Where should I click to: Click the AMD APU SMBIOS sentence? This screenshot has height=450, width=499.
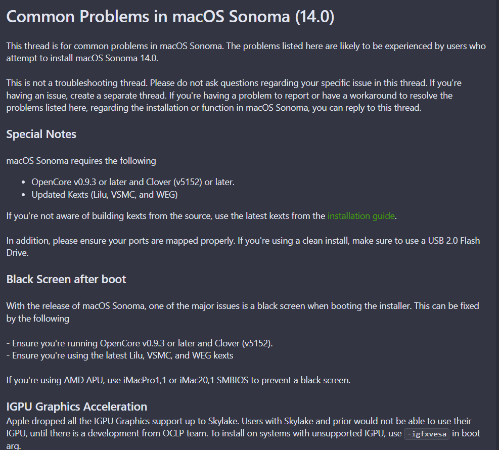(178, 380)
